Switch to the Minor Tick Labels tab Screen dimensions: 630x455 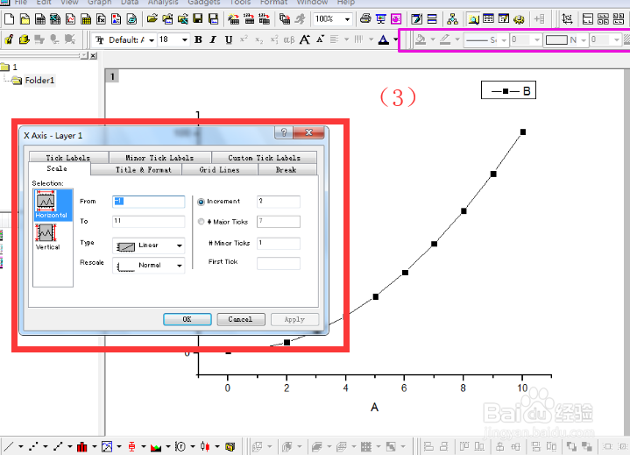click(159, 158)
